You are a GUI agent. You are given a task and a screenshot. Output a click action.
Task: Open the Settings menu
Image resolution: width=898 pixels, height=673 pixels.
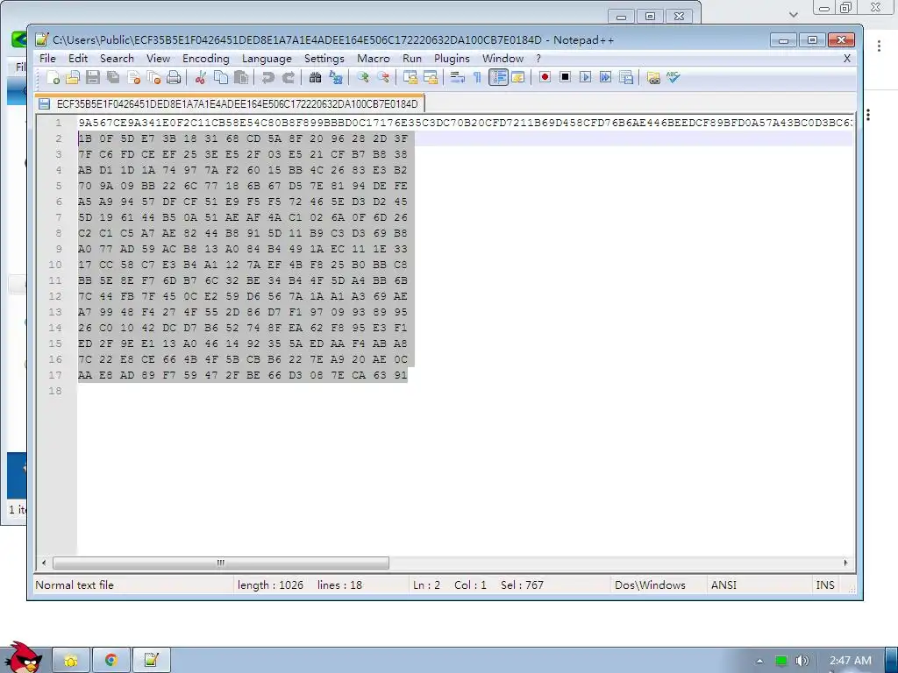coord(324,59)
